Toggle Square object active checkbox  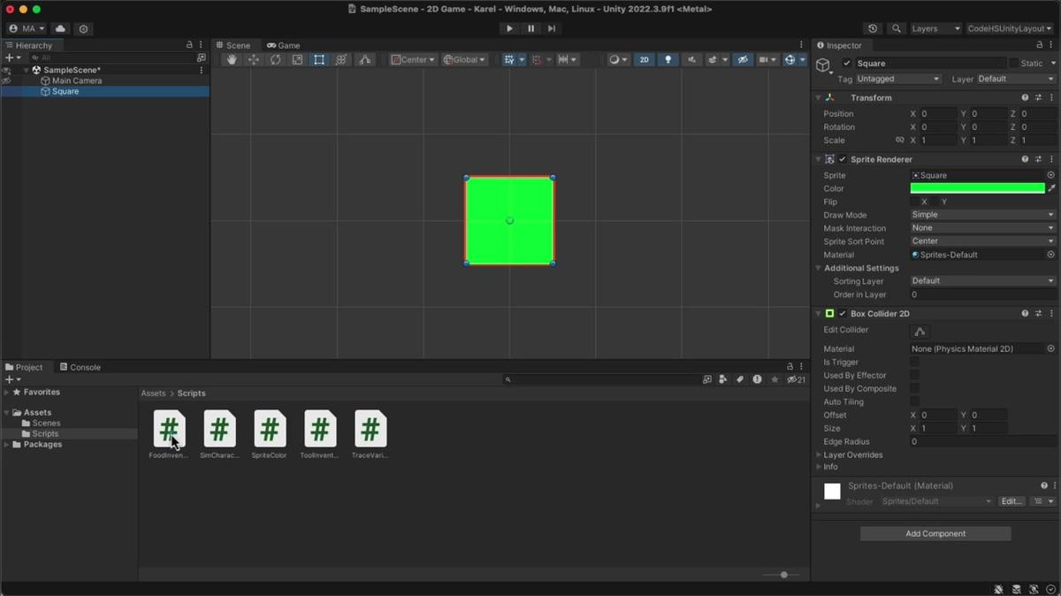847,63
